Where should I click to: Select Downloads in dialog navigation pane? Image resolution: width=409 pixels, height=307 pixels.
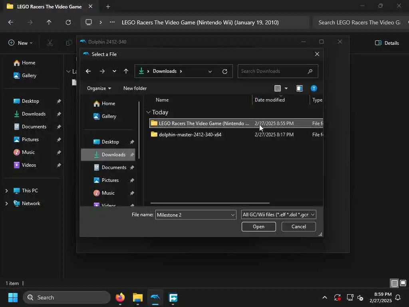click(x=108, y=155)
